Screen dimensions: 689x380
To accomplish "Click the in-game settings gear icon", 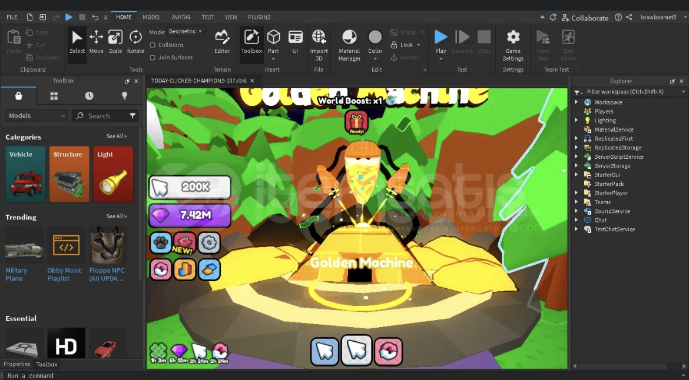I will [209, 243].
